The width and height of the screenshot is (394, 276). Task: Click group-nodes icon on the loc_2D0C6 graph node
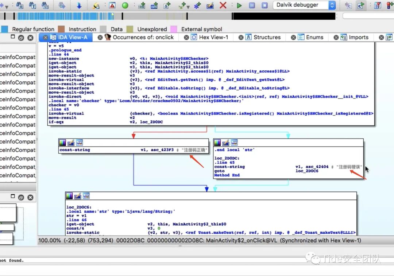pos(86,196)
